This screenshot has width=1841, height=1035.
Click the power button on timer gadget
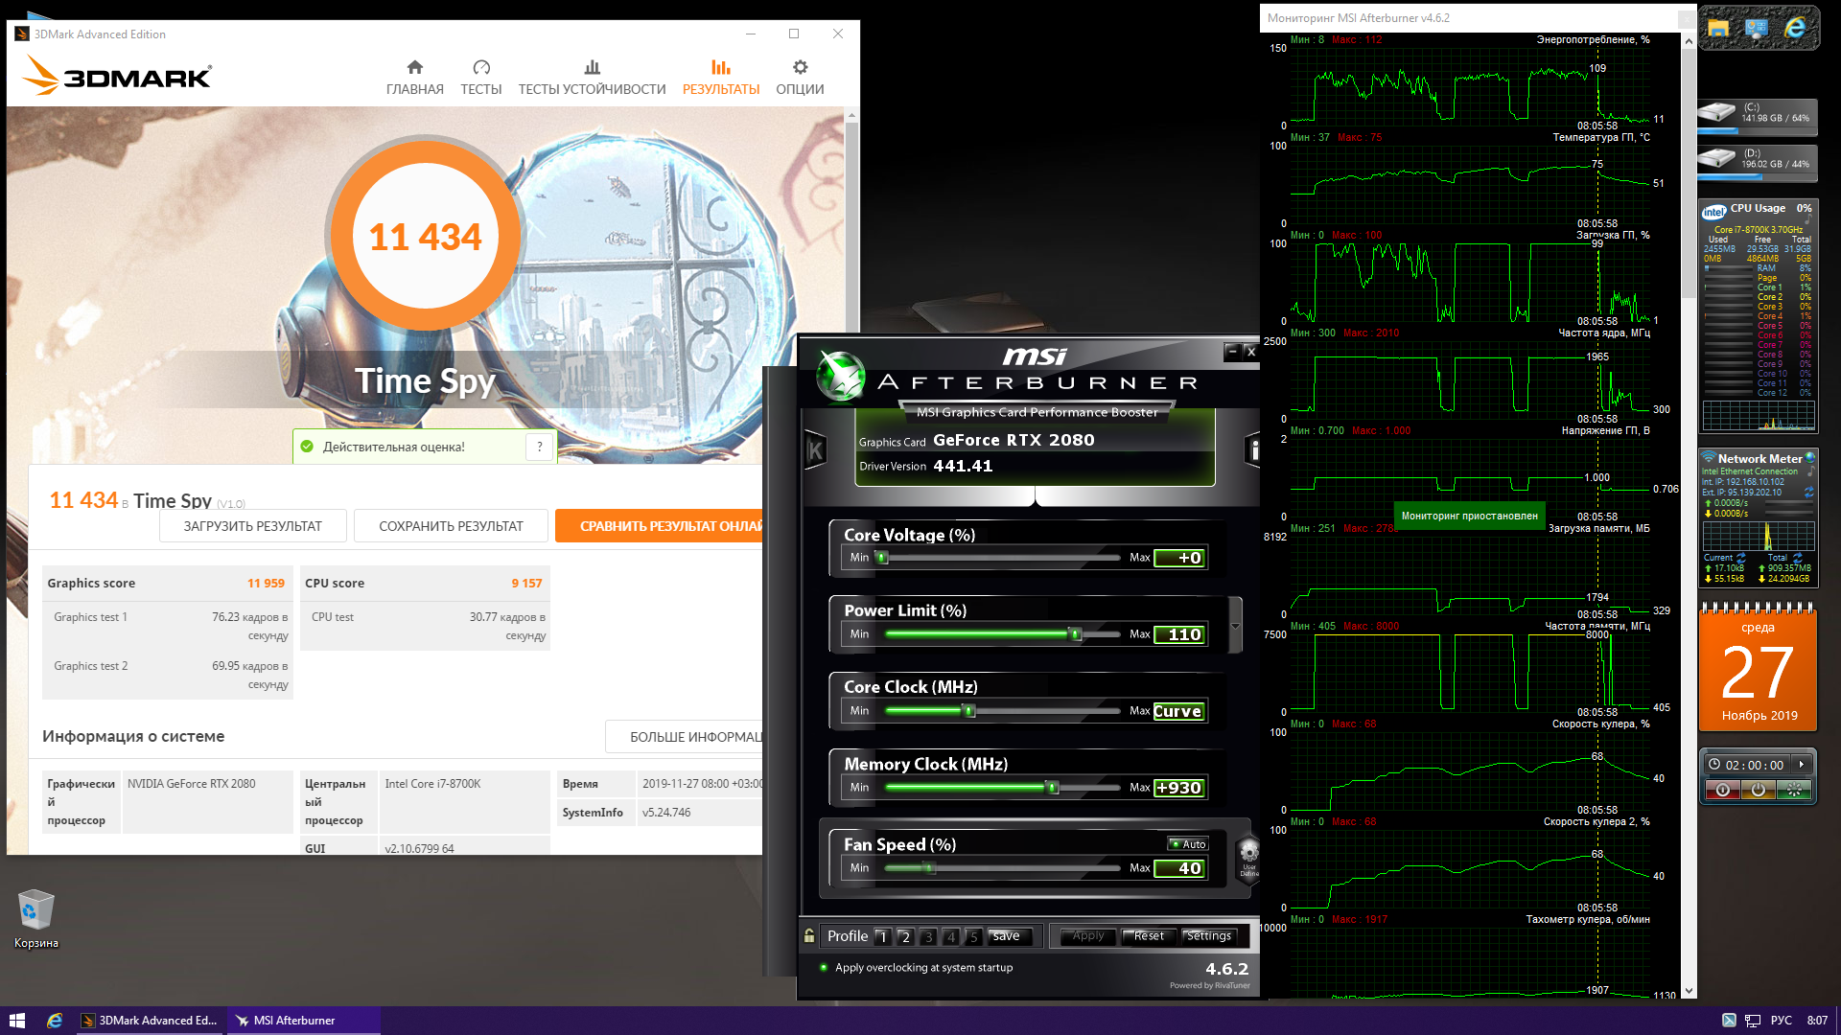[1758, 790]
